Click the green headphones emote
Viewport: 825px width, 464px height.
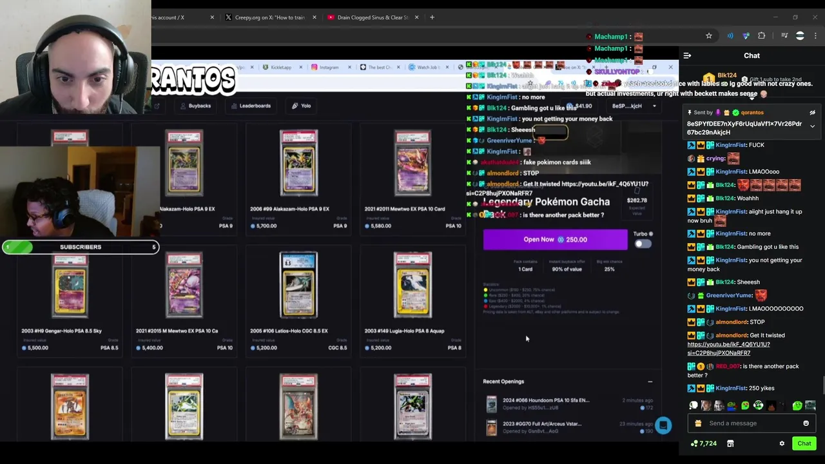758,405
